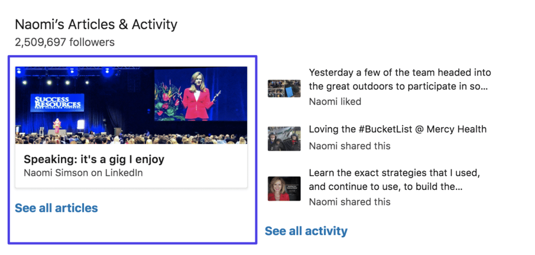Click the "Naomi liked" label
This screenshot has height=255, width=535.
tap(334, 102)
